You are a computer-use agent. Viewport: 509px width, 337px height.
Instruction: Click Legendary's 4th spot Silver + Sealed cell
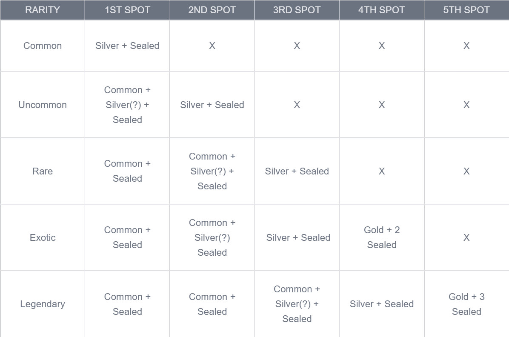click(x=381, y=304)
